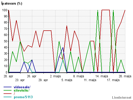Click the 20. maijs date axis label
This screenshot has height=100, width=133.
point(125,76)
